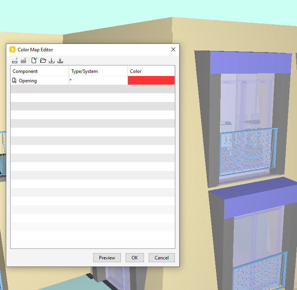297x290 pixels.
Task: Click the Color Map Editor app icon
Action: click(x=13, y=49)
